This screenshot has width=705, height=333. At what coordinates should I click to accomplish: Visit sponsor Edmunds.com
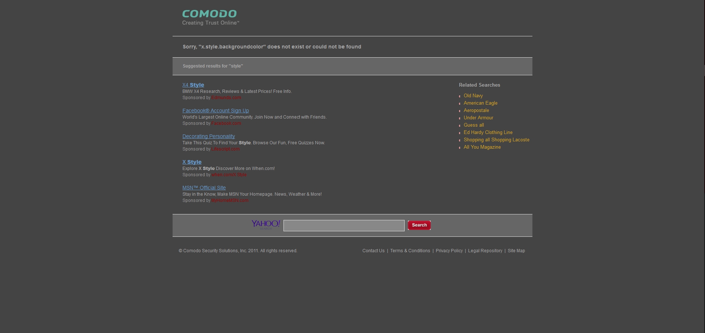click(226, 98)
